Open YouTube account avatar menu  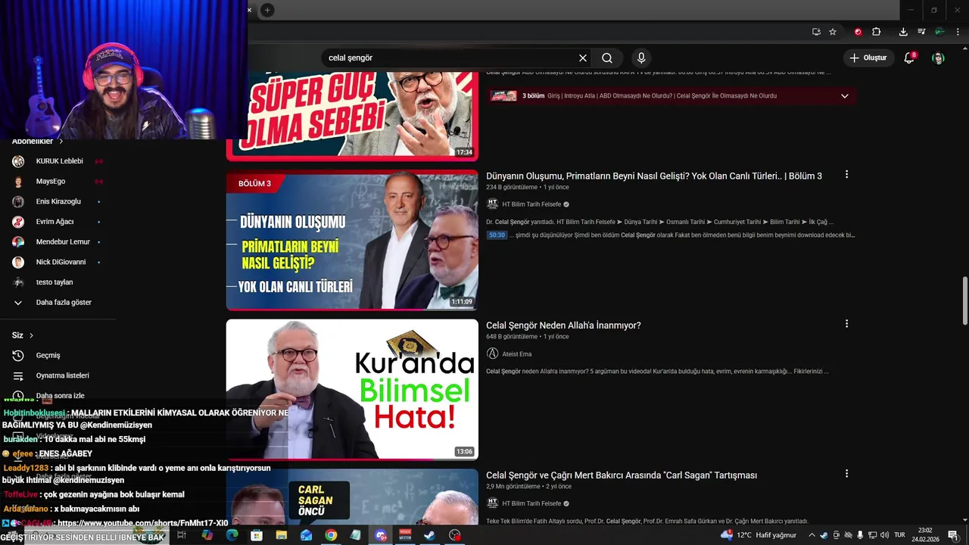tap(938, 58)
